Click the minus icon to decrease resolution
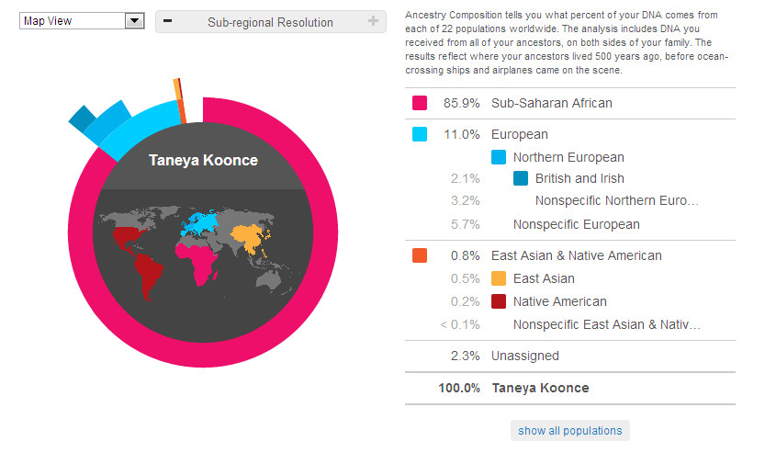The width and height of the screenshot is (765, 464). (168, 21)
